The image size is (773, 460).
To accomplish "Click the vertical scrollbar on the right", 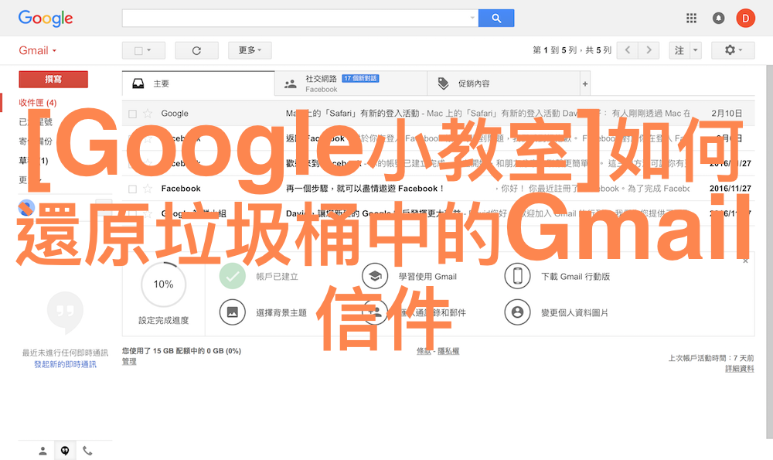I will 770,251.
